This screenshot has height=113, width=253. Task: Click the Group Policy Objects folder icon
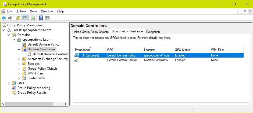[24, 69]
